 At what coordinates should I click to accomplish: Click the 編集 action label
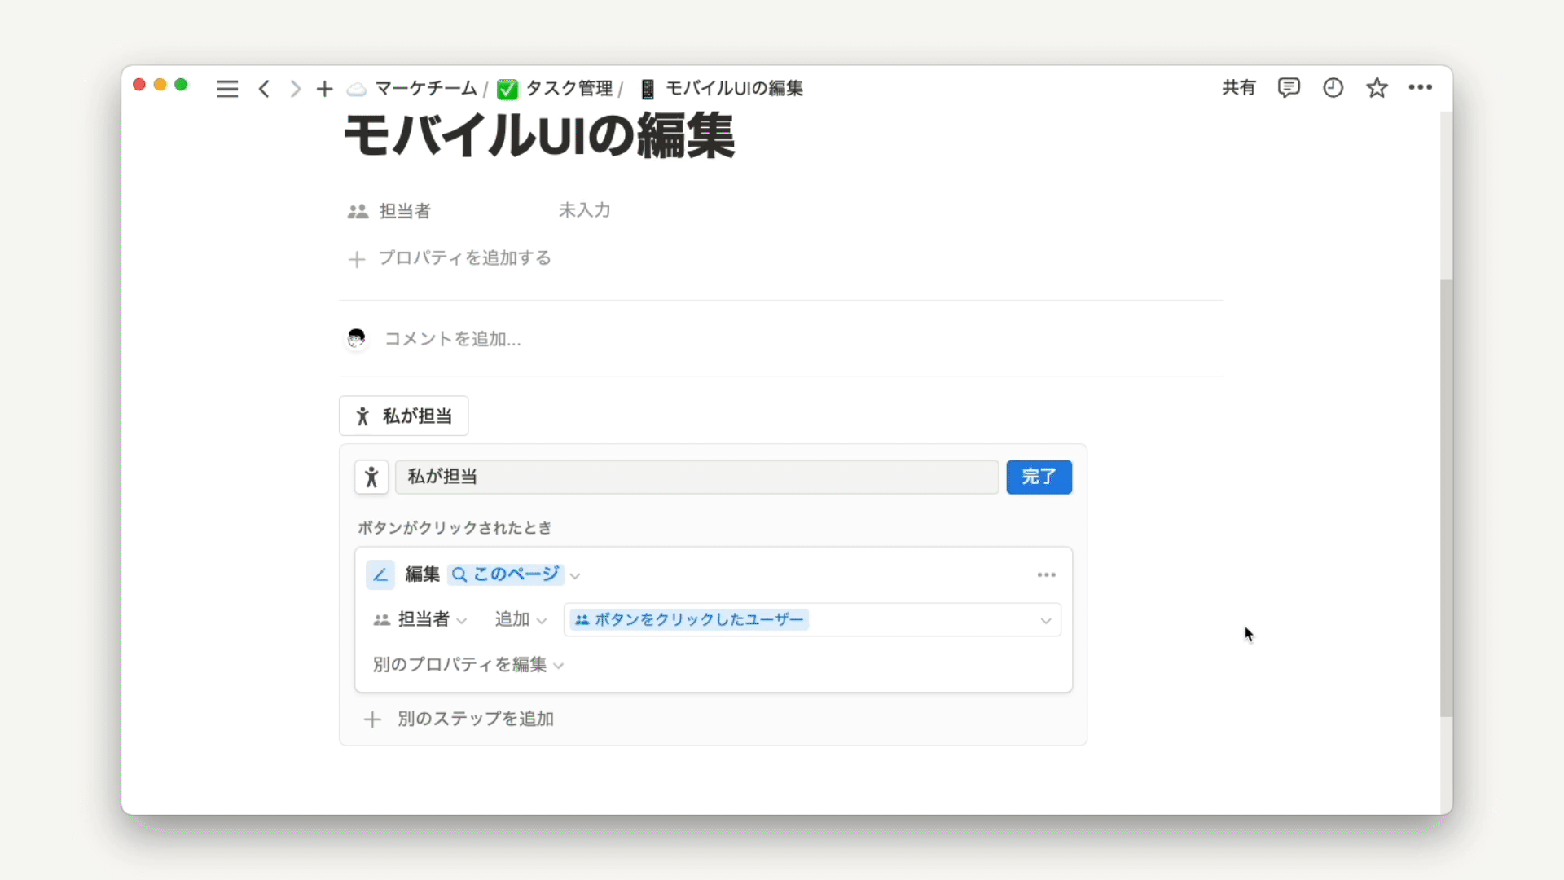pos(423,574)
